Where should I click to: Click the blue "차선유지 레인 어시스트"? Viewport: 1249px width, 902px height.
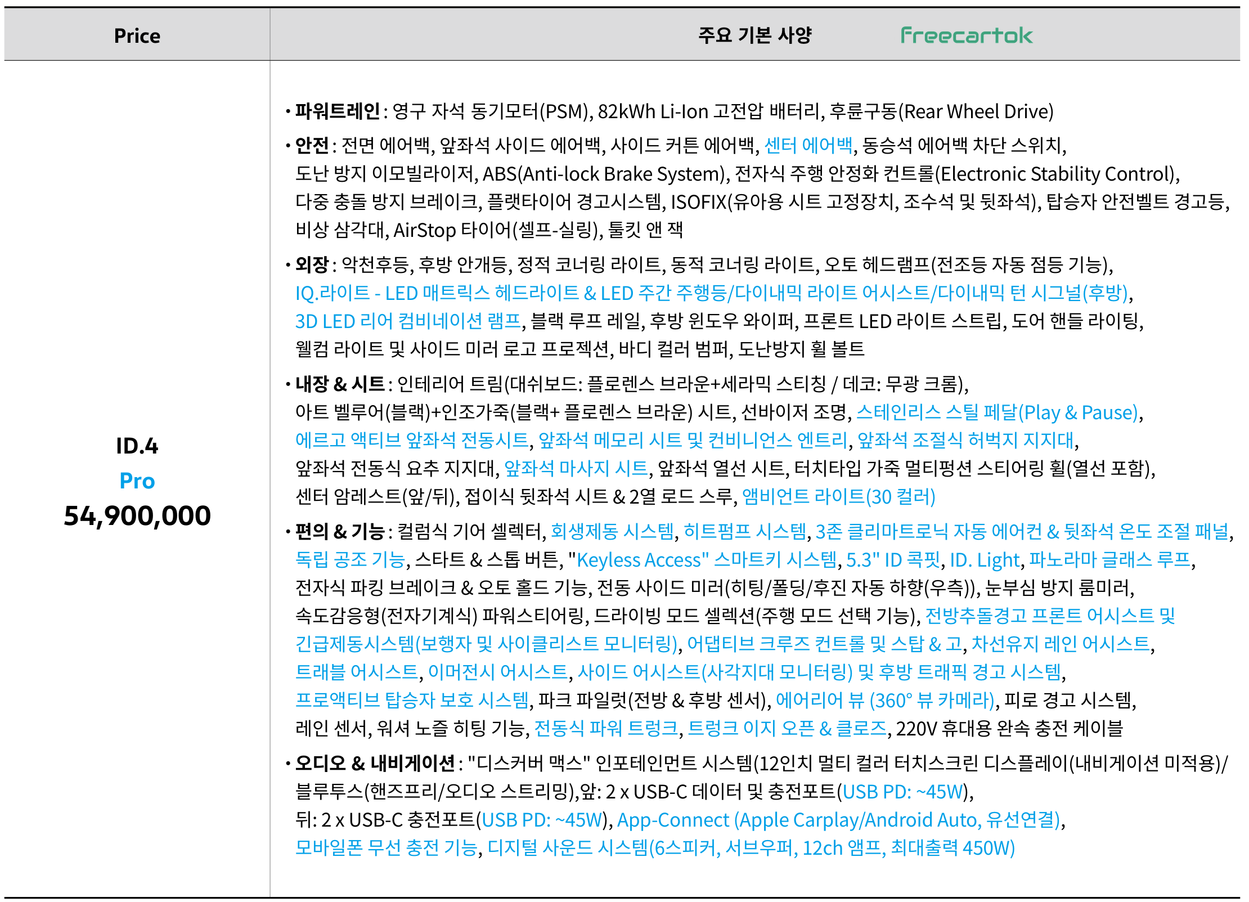(1061, 644)
